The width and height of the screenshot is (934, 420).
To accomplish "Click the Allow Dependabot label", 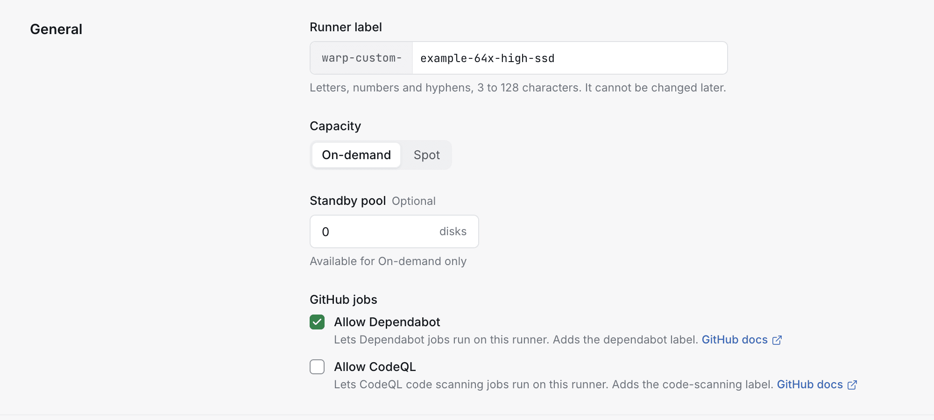I will [x=387, y=322].
